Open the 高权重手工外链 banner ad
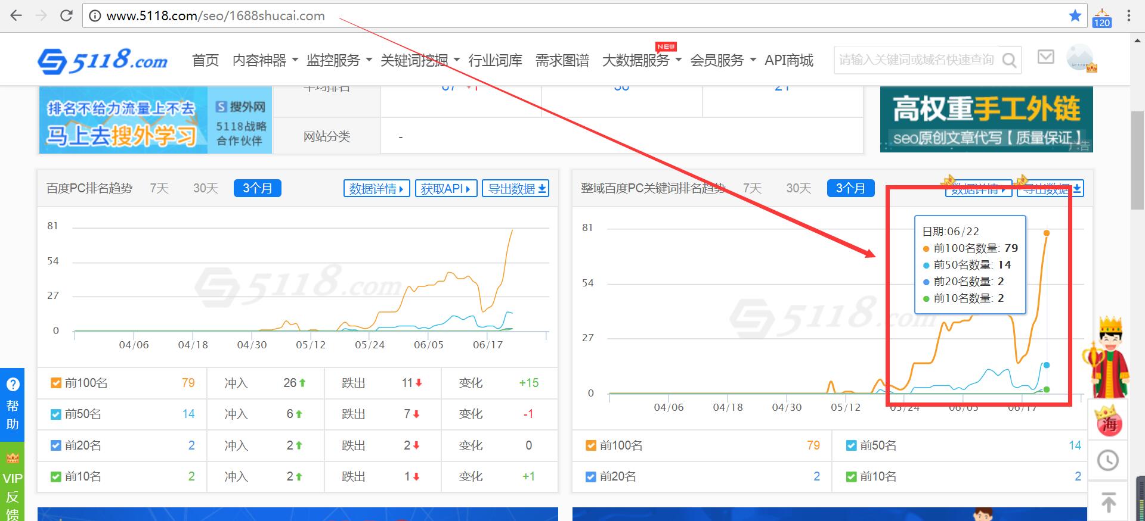1145x521 pixels. (x=986, y=119)
